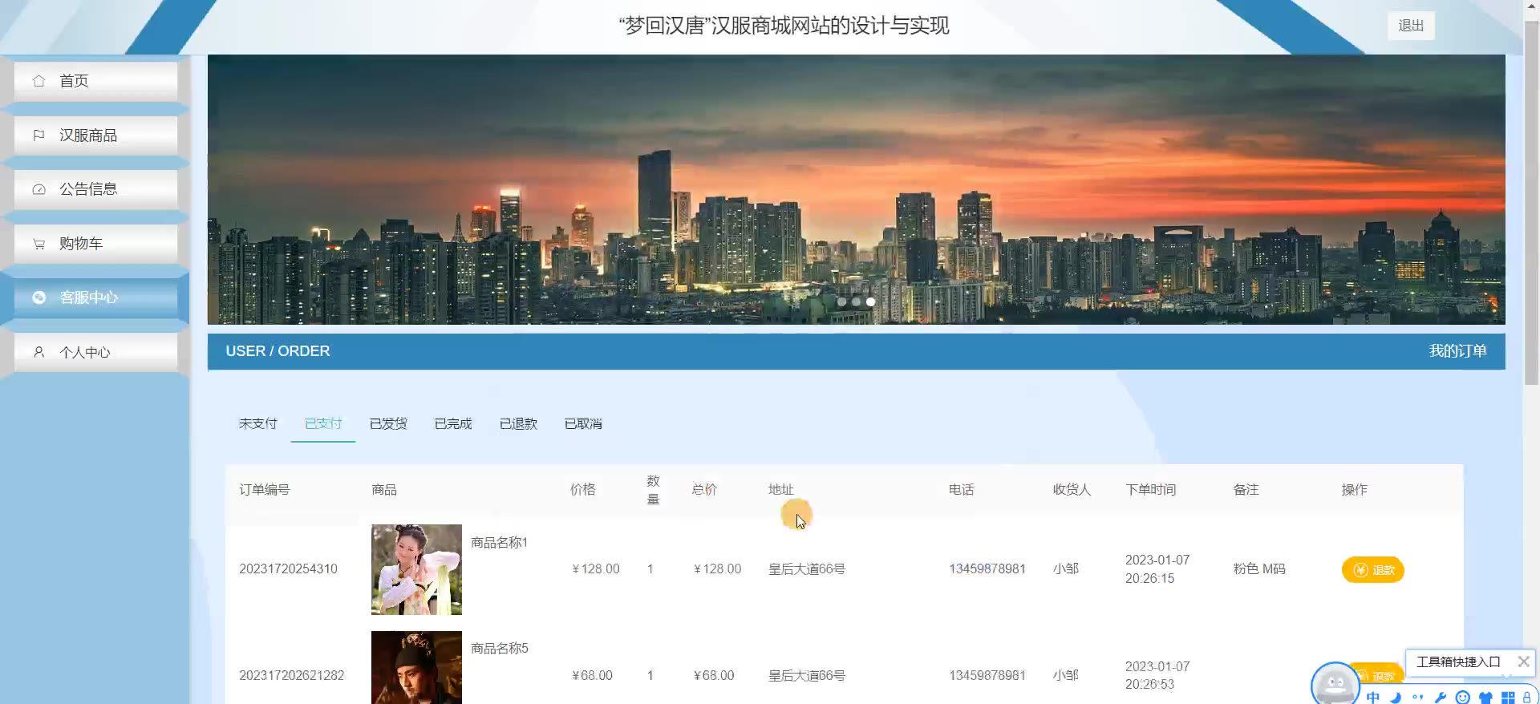Switch to the 已发货 tab

pos(388,423)
